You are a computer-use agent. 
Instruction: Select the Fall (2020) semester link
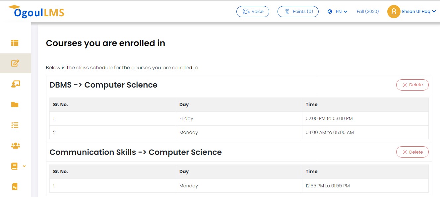point(367,12)
